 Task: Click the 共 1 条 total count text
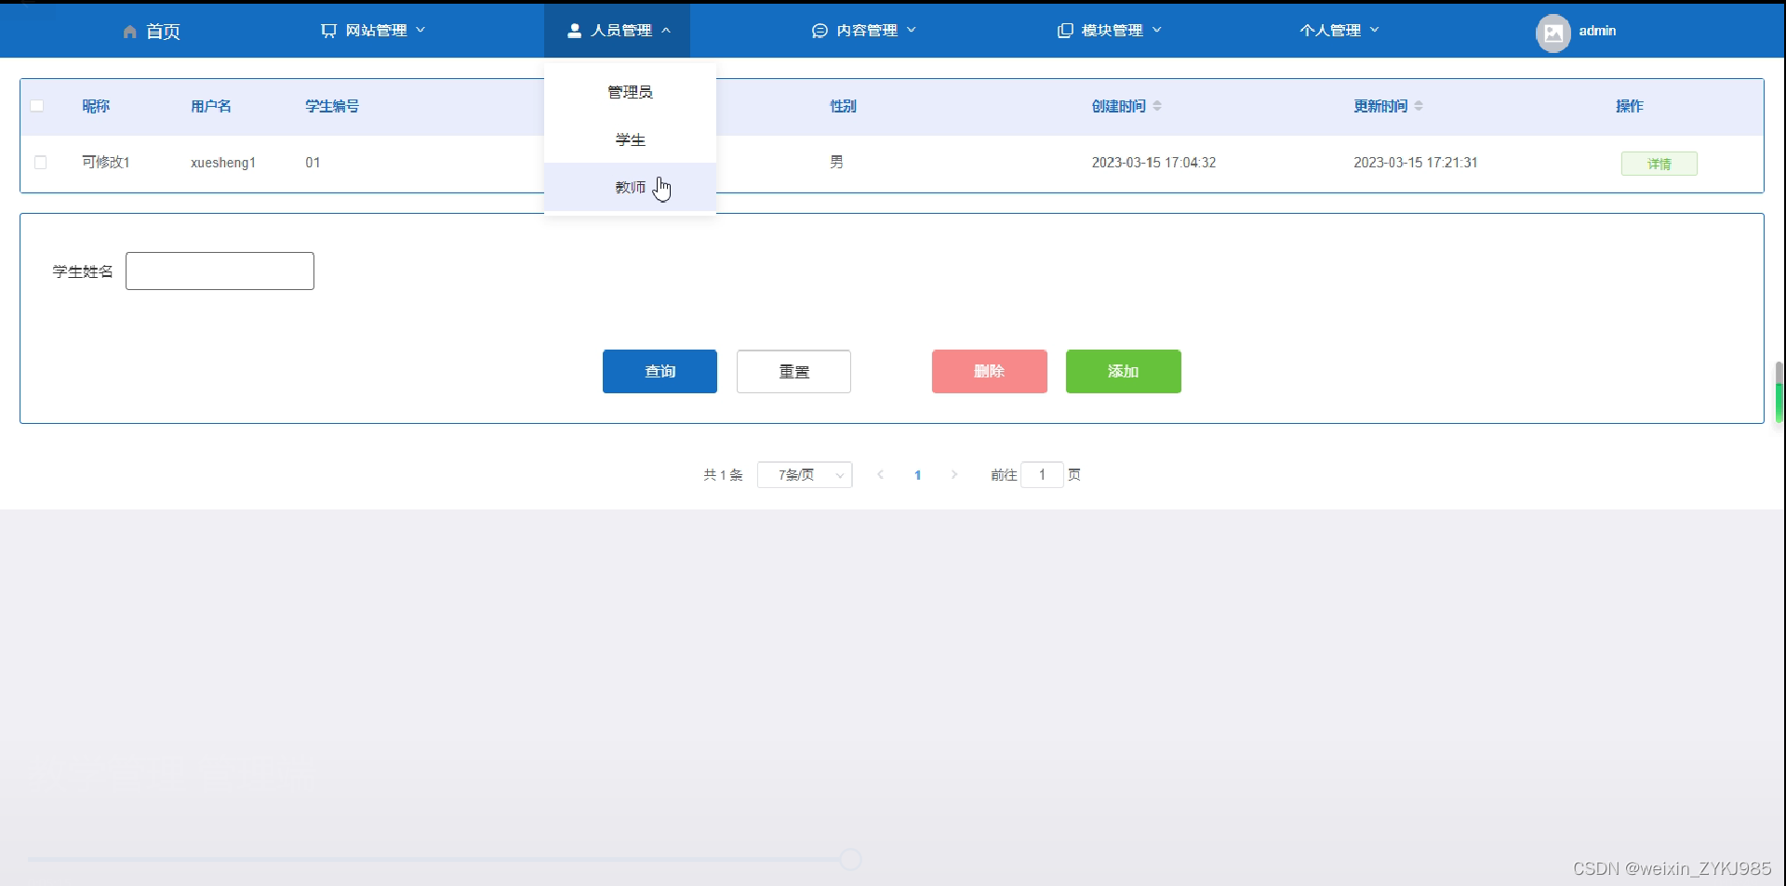pyautogui.click(x=723, y=475)
